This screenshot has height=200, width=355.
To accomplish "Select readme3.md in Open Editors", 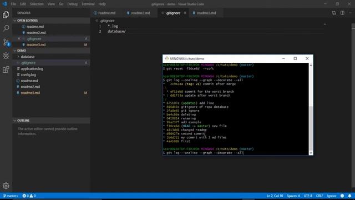I will (x=51, y=44).
